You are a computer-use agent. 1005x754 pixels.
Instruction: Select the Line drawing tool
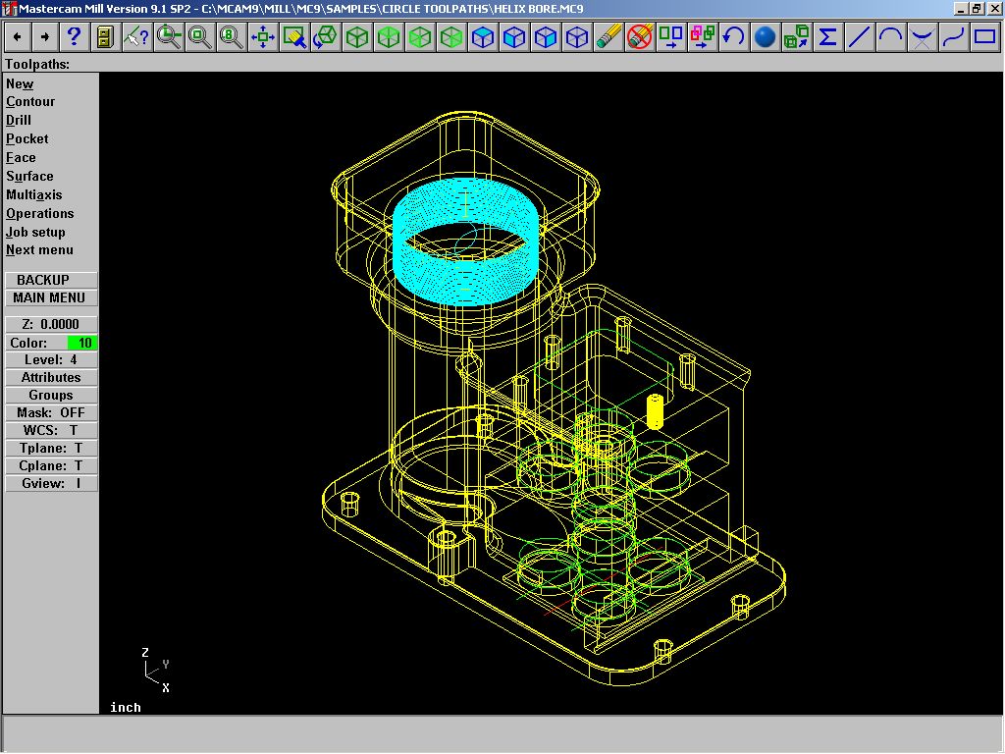click(x=859, y=37)
